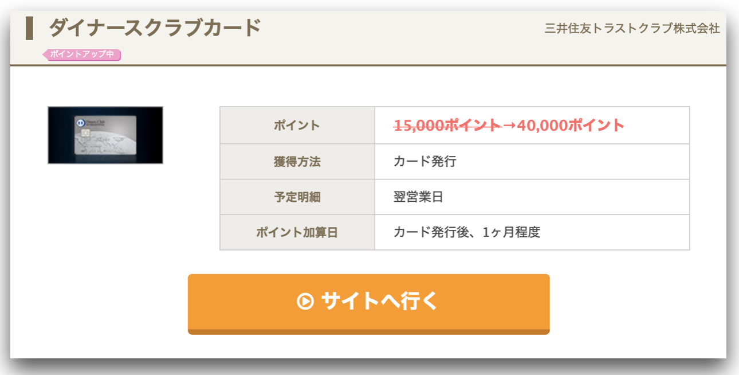Click the arrow between point values
This screenshot has width=739, height=375.
point(509,126)
